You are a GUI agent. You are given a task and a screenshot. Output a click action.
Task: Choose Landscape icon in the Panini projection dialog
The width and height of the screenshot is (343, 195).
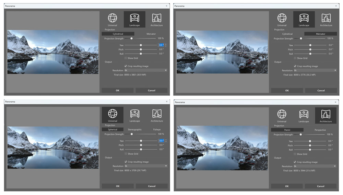pos(304,116)
